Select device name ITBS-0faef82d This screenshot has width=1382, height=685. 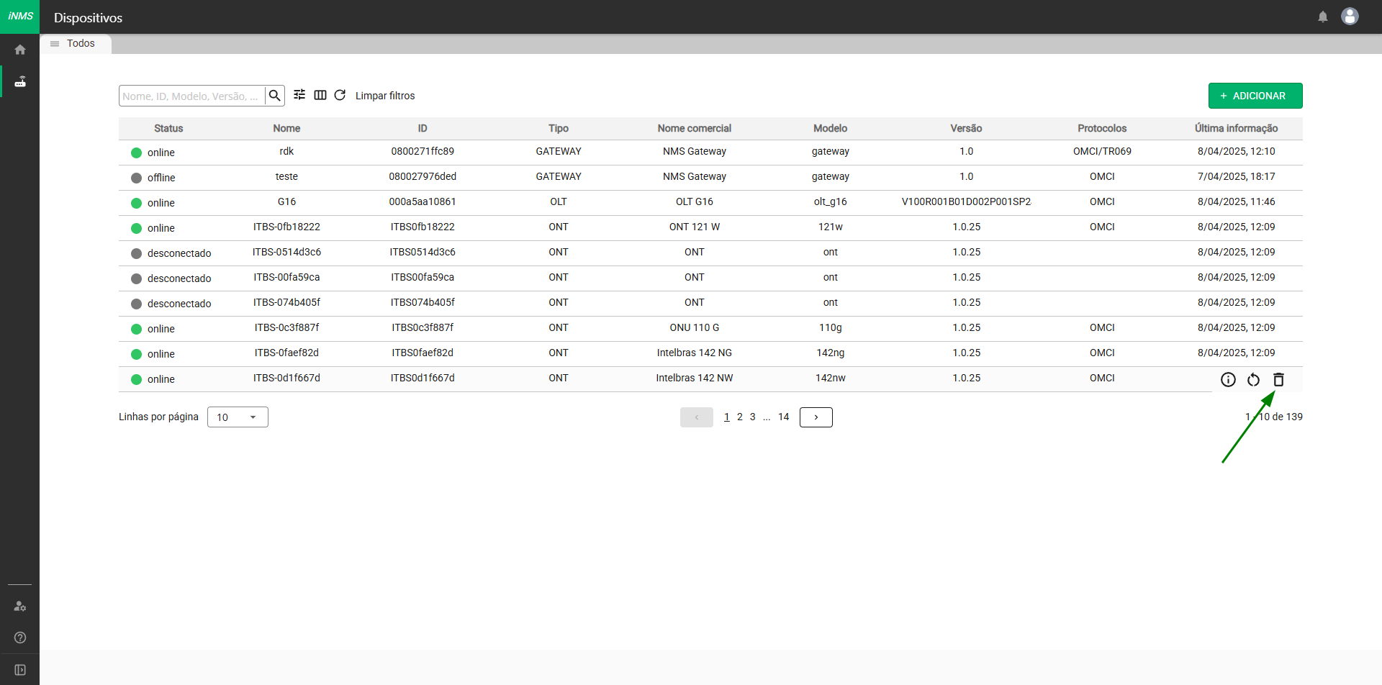[x=286, y=353]
